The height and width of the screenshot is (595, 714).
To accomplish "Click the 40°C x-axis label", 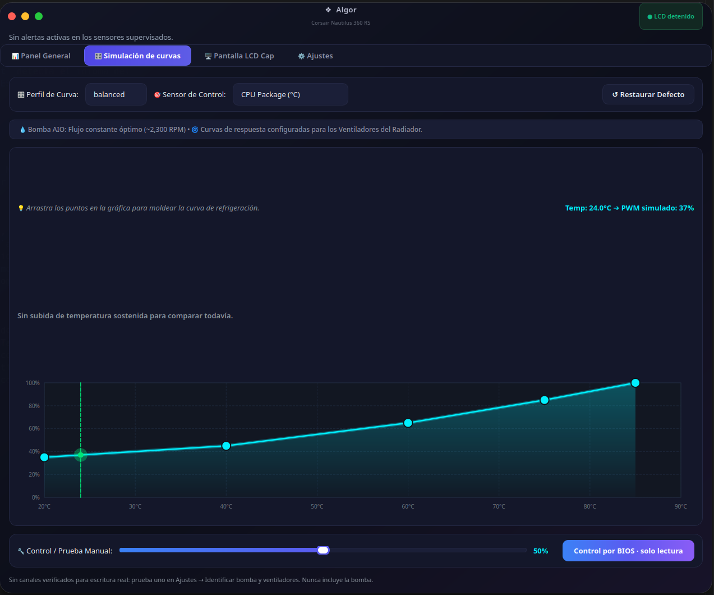I will [226, 506].
